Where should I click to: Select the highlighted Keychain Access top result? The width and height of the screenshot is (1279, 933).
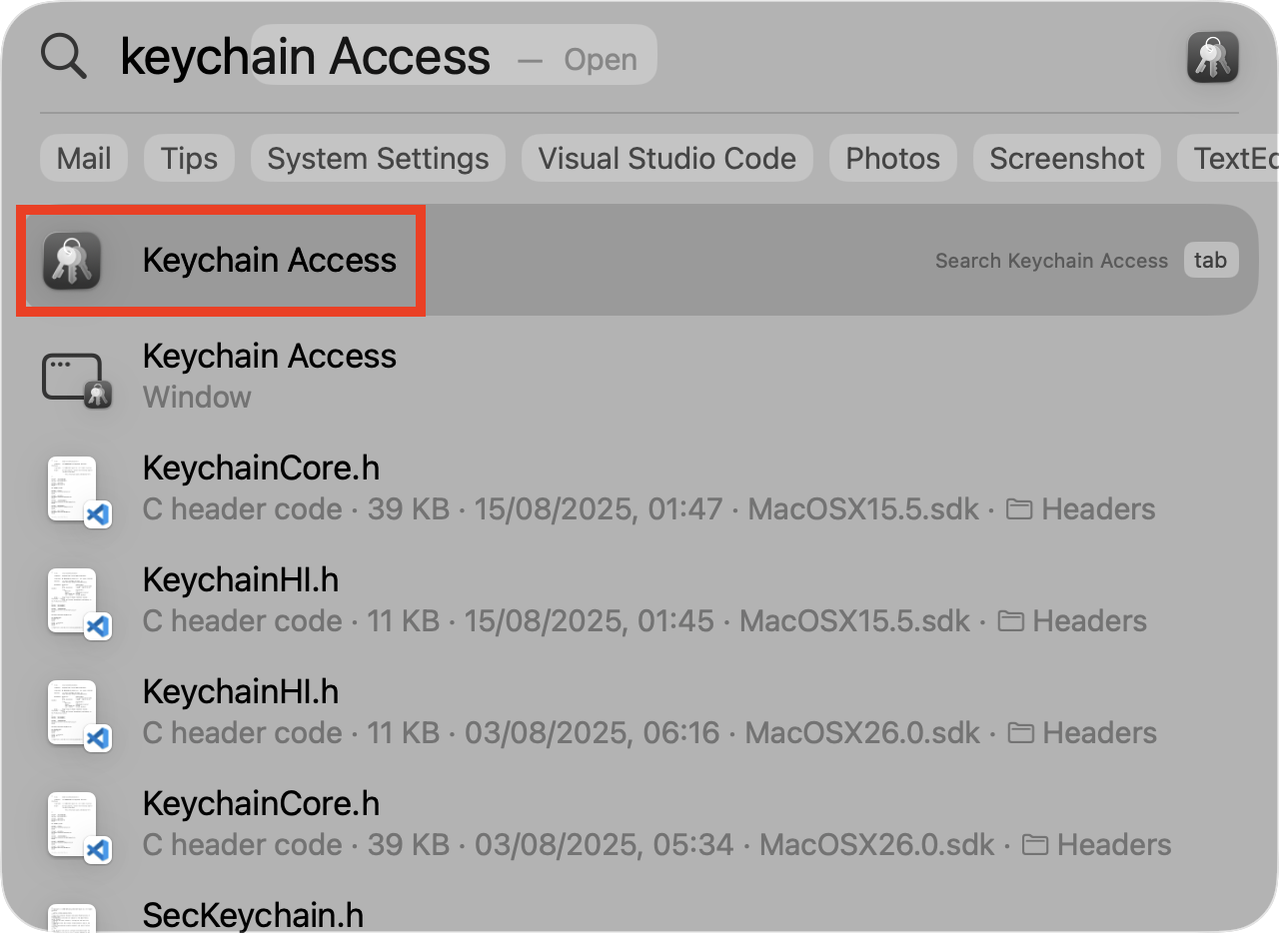(270, 260)
